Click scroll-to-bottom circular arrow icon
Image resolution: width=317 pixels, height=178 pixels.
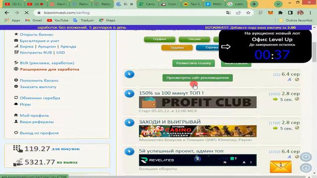coord(306,168)
